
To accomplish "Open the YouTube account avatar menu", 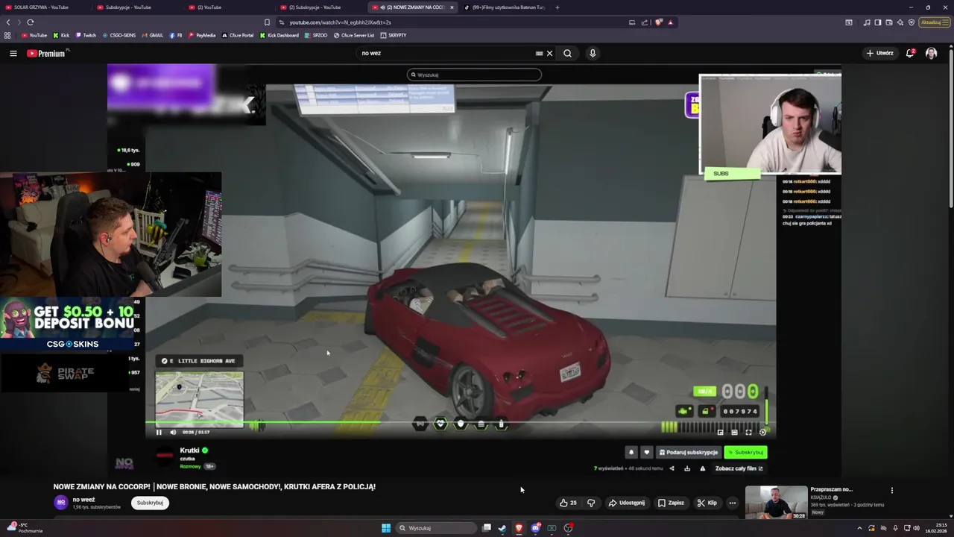I will (x=931, y=53).
